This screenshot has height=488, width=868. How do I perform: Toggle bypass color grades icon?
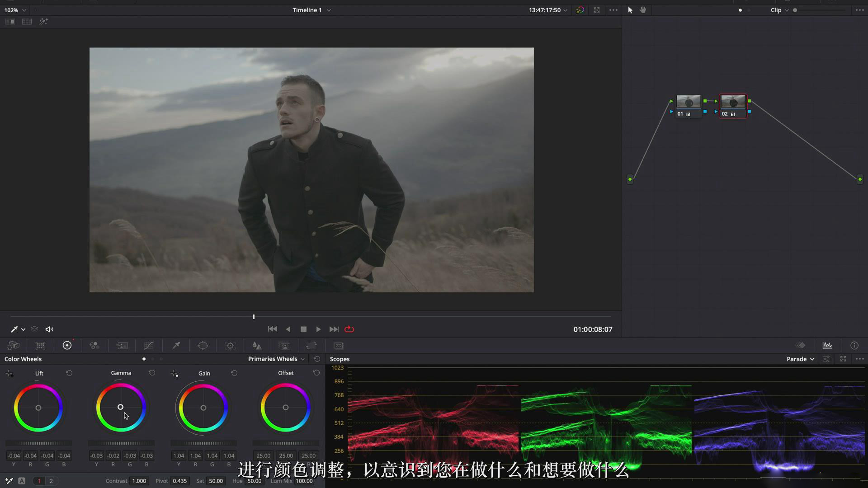click(580, 10)
